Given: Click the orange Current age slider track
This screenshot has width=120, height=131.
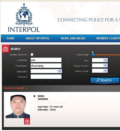Looking at the screenshot, I should 107,55.
